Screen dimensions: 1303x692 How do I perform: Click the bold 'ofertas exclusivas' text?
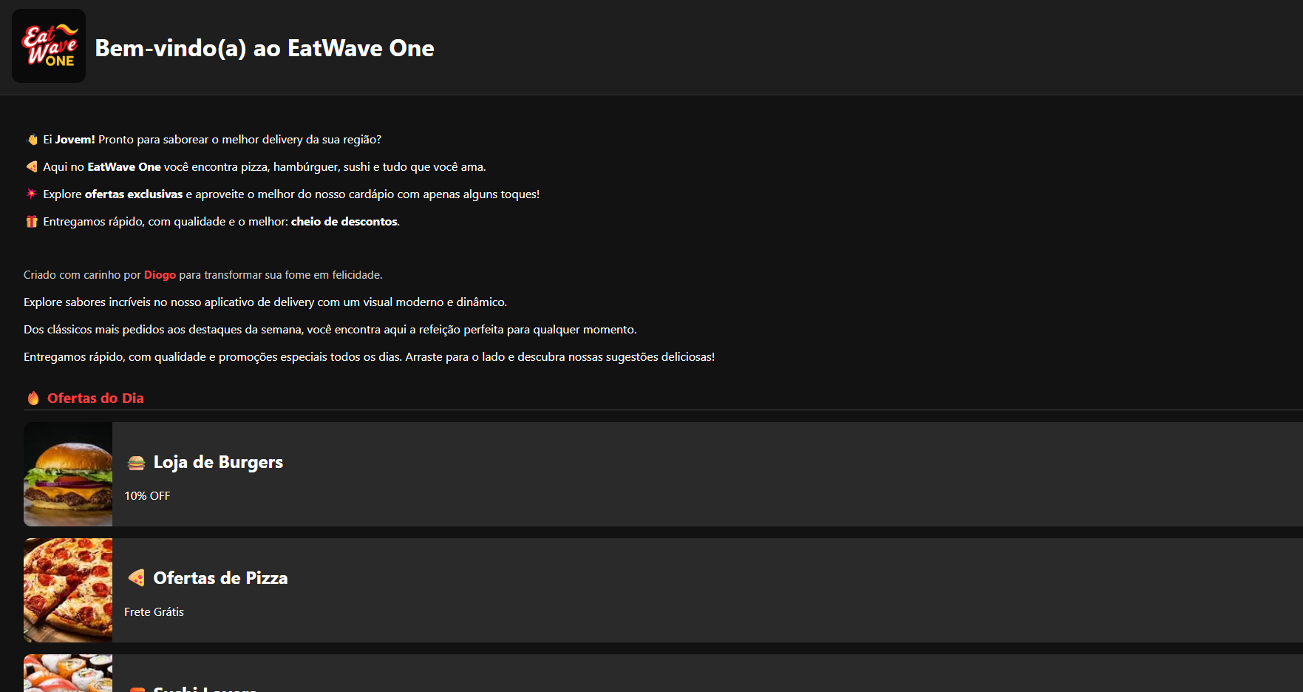point(134,194)
